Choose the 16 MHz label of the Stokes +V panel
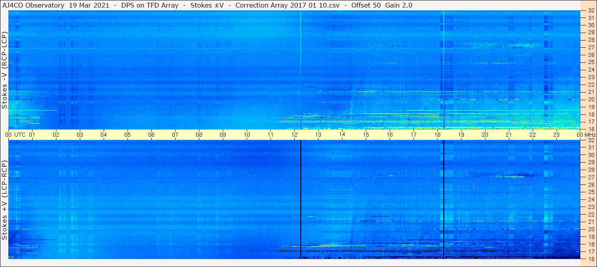The image size is (597, 267). coord(591,259)
